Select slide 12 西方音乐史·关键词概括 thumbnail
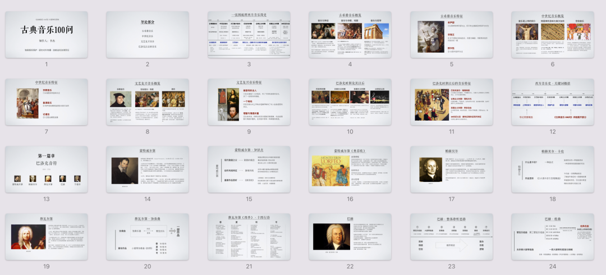The image size is (606, 275). coord(553,102)
